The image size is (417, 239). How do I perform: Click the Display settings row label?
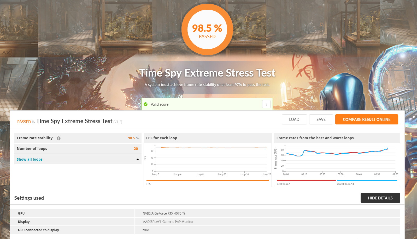pos(24,222)
